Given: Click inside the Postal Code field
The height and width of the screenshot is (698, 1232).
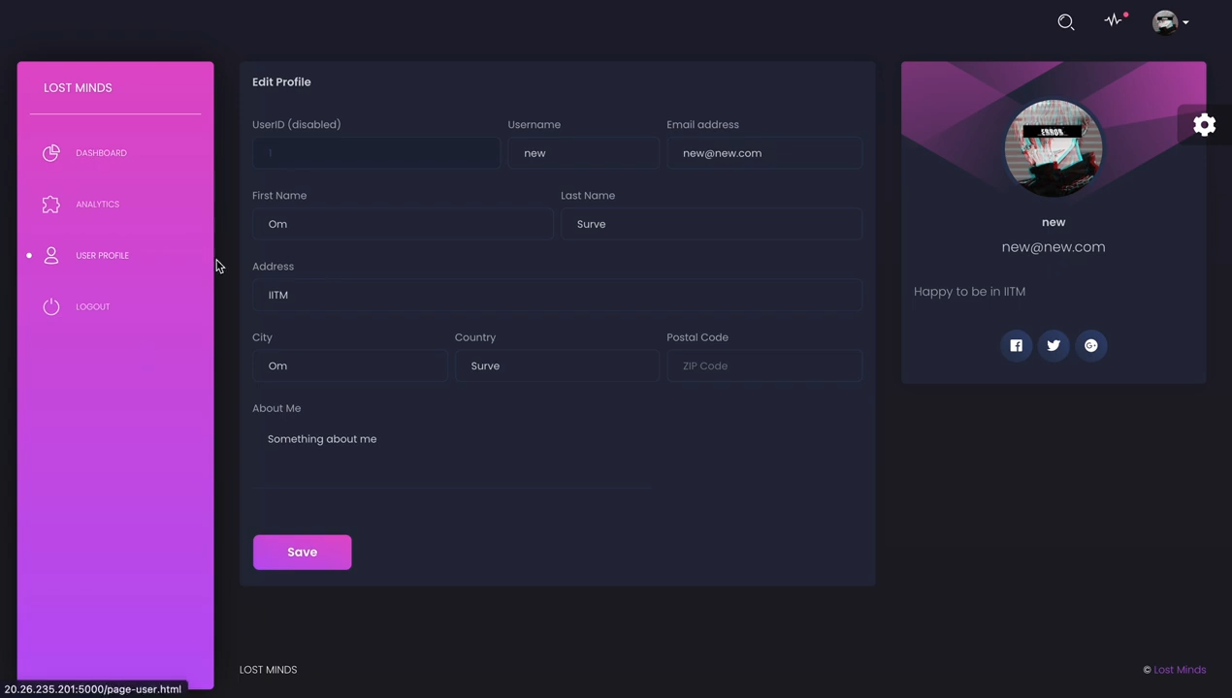Looking at the screenshot, I should click(763, 365).
